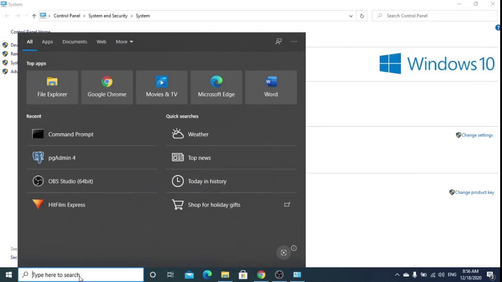Open network status in system tray
The height and width of the screenshot is (282, 502).
(433, 275)
